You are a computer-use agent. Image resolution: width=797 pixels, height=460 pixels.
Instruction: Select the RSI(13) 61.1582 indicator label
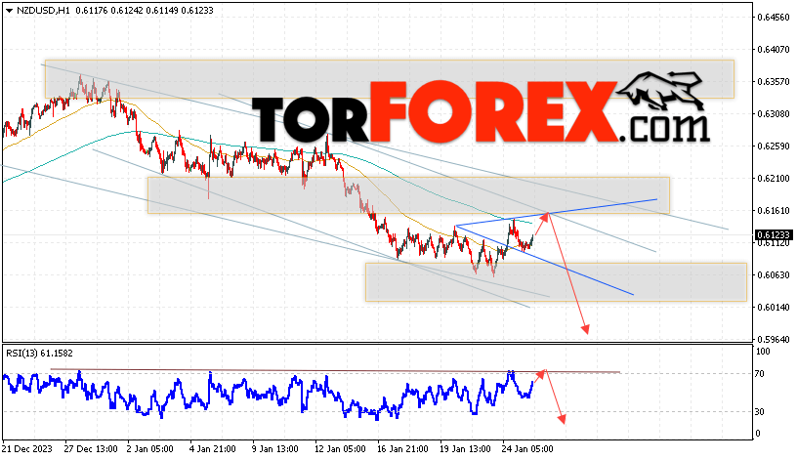(x=39, y=354)
